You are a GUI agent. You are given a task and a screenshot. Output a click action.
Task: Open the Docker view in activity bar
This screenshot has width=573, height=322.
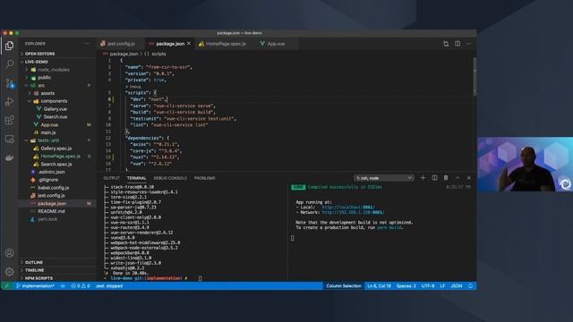[x=10, y=157]
